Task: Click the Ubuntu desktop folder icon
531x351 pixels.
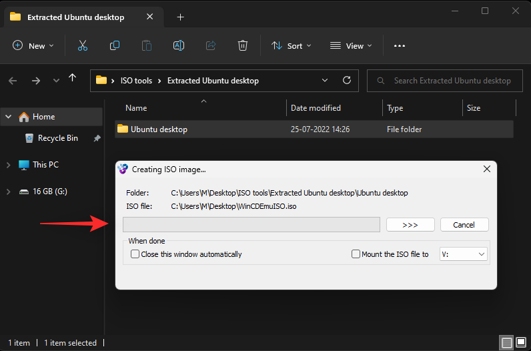Action: (x=123, y=129)
